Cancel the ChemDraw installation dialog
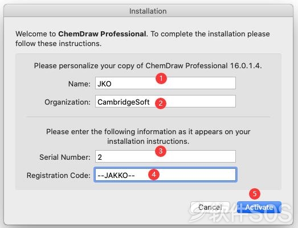298x228 pixels. click(210, 207)
